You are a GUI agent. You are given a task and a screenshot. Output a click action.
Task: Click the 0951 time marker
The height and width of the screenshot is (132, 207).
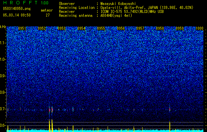coord(22,28)
